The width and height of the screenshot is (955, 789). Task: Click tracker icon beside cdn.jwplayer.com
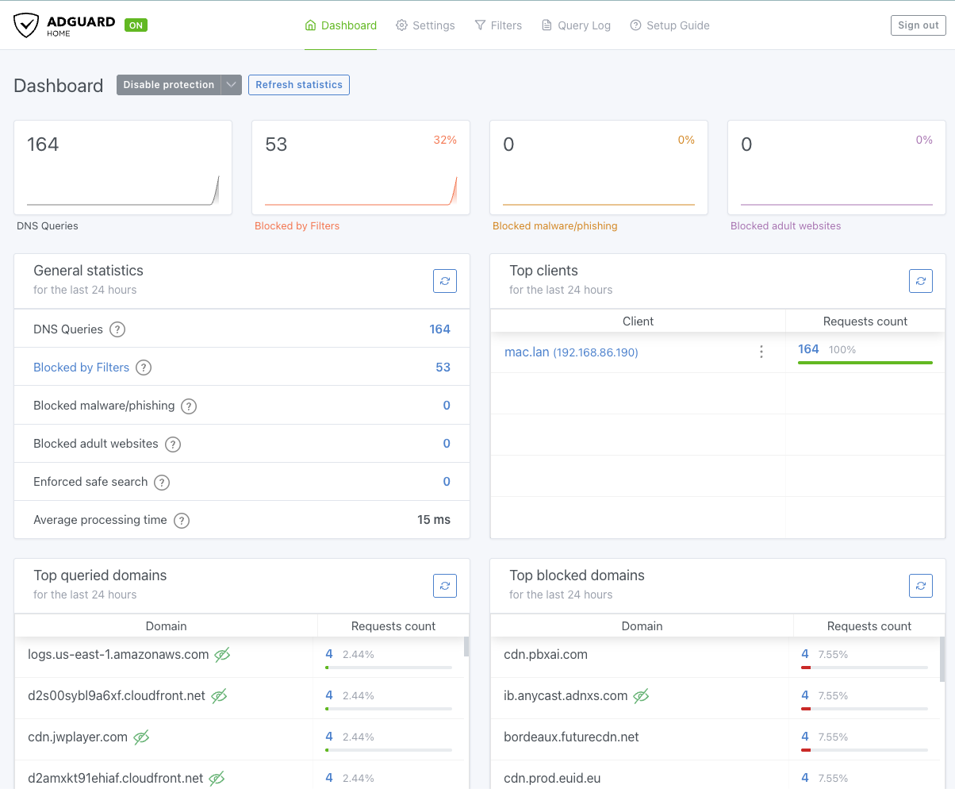click(141, 737)
